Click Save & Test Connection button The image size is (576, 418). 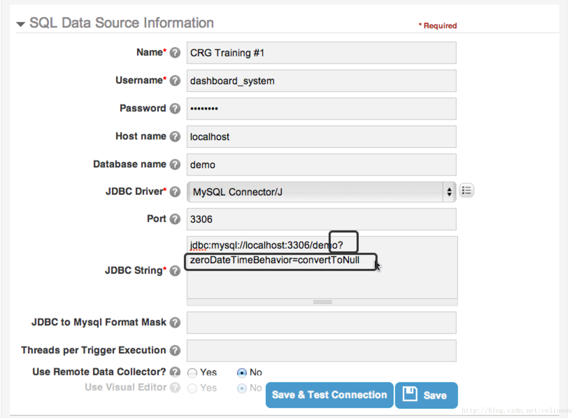click(x=329, y=395)
